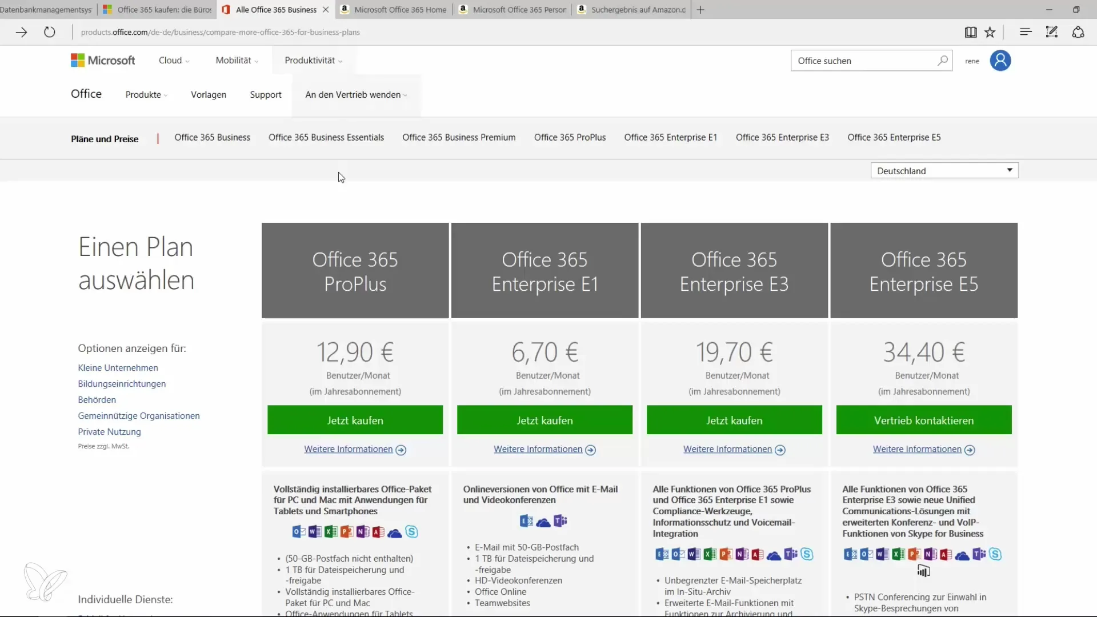Click arrow icon beside E1 Weitere Informationen
Image resolution: width=1097 pixels, height=617 pixels.
[591, 450]
